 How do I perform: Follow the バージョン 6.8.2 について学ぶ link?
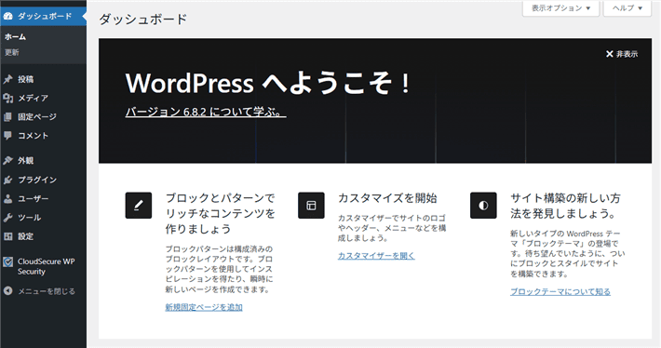tap(206, 112)
